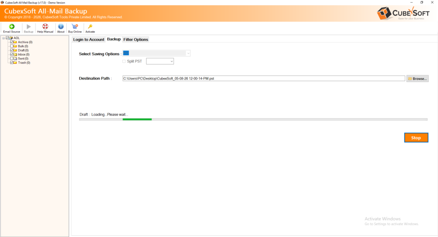Open the Help Manual lifebuoy icon

pyautogui.click(x=45, y=27)
